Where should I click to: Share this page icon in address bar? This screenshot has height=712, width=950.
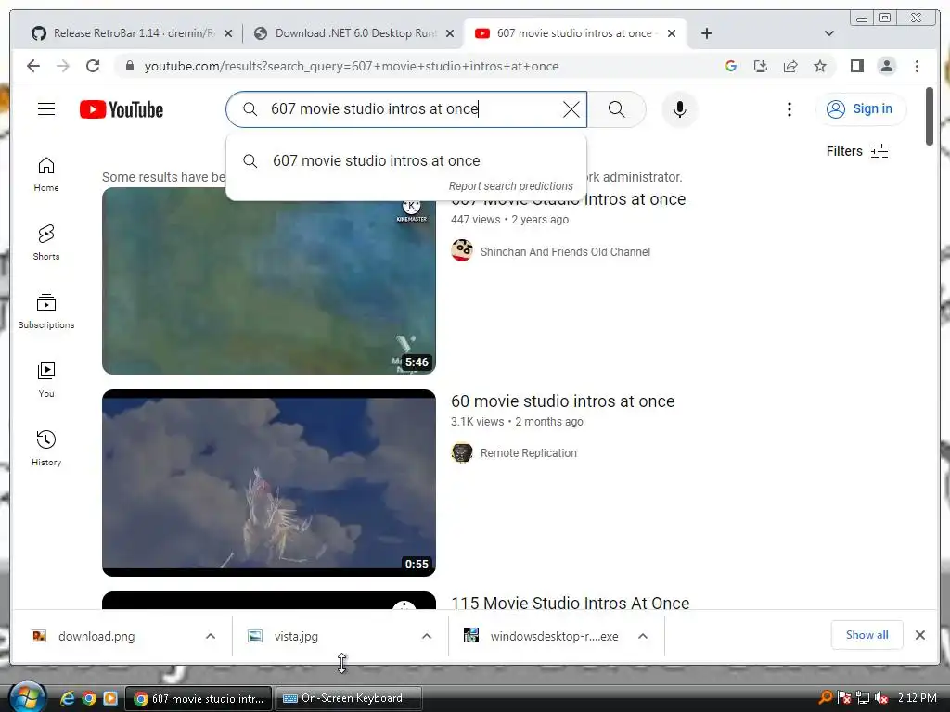[x=790, y=66]
